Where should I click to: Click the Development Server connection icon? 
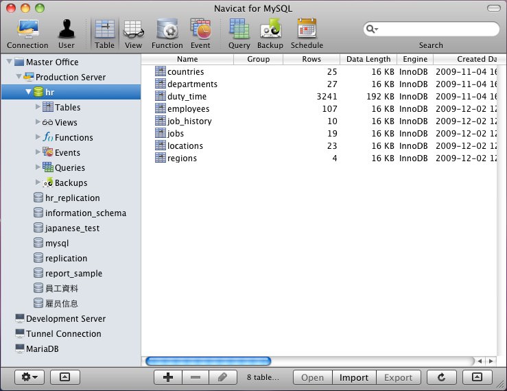(20, 318)
